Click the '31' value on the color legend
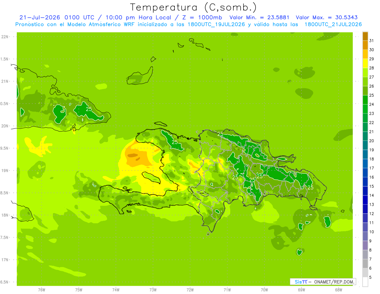This screenshot has height=294, width=380. pos(372,40)
